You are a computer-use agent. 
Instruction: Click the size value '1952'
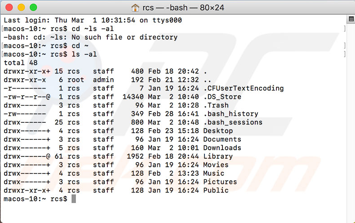pyautogui.click(x=135, y=156)
